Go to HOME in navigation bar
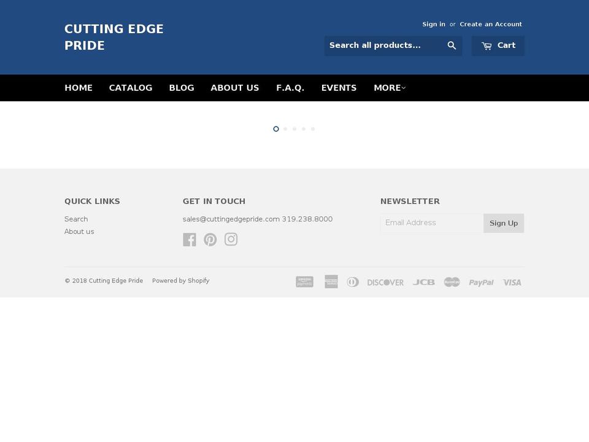The width and height of the screenshot is (589, 442). pos(79,88)
